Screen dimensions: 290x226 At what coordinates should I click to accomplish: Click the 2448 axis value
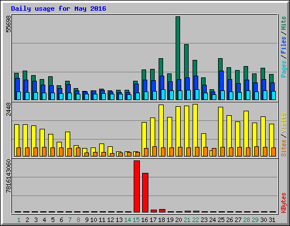pos(8,109)
